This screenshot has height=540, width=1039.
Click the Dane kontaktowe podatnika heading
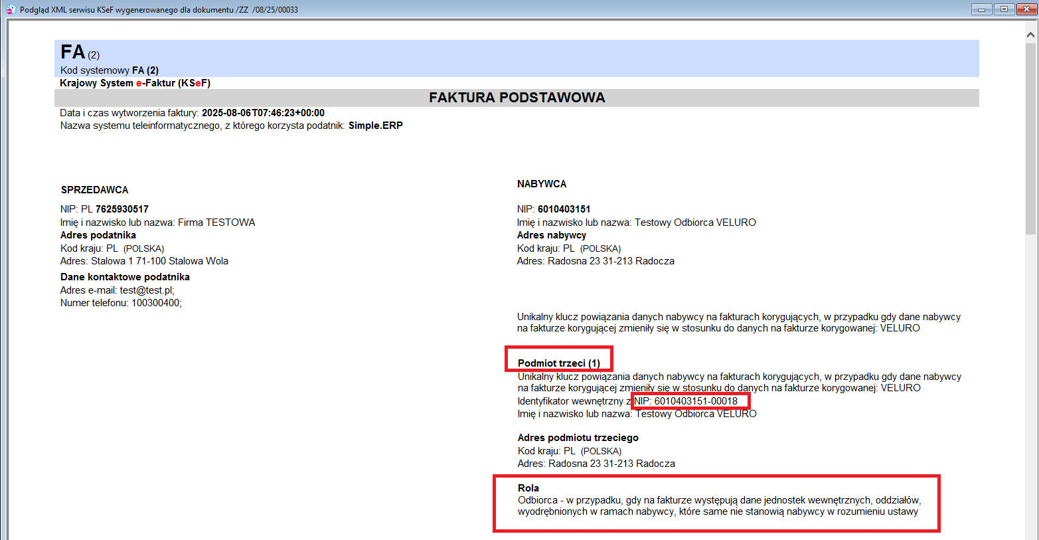[x=125, y=277]
